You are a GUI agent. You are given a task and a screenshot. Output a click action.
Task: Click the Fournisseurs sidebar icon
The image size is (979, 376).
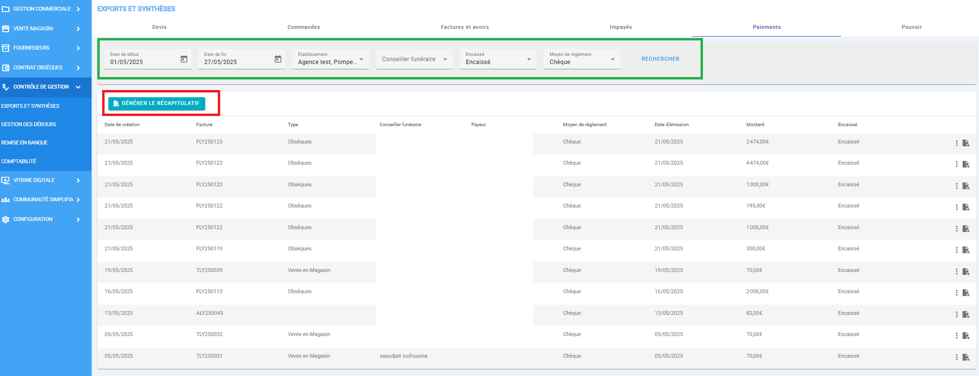coord(6,48)
